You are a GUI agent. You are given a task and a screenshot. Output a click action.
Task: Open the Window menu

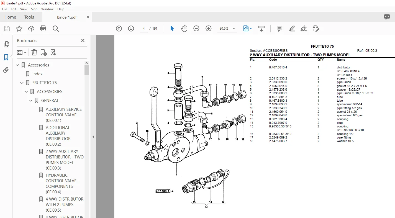tap(47, 9)
